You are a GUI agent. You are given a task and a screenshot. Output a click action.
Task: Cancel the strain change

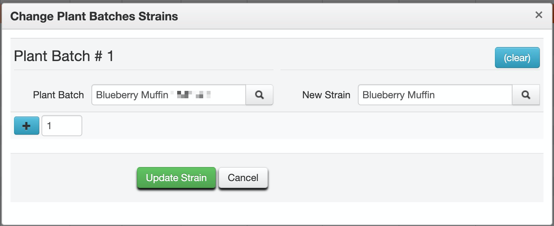(x=243, y=178)
